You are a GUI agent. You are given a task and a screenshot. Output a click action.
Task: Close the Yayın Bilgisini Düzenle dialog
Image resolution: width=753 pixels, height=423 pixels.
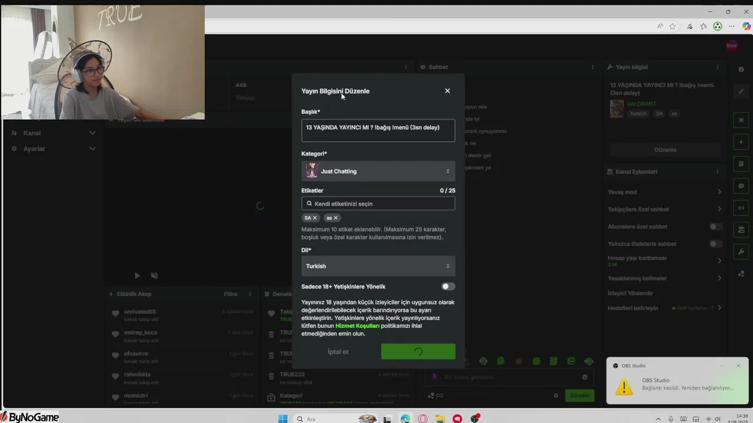(447, 91)
